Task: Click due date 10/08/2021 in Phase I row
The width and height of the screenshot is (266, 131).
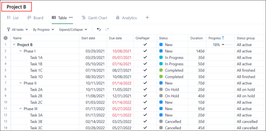Action: coord(122,51)
